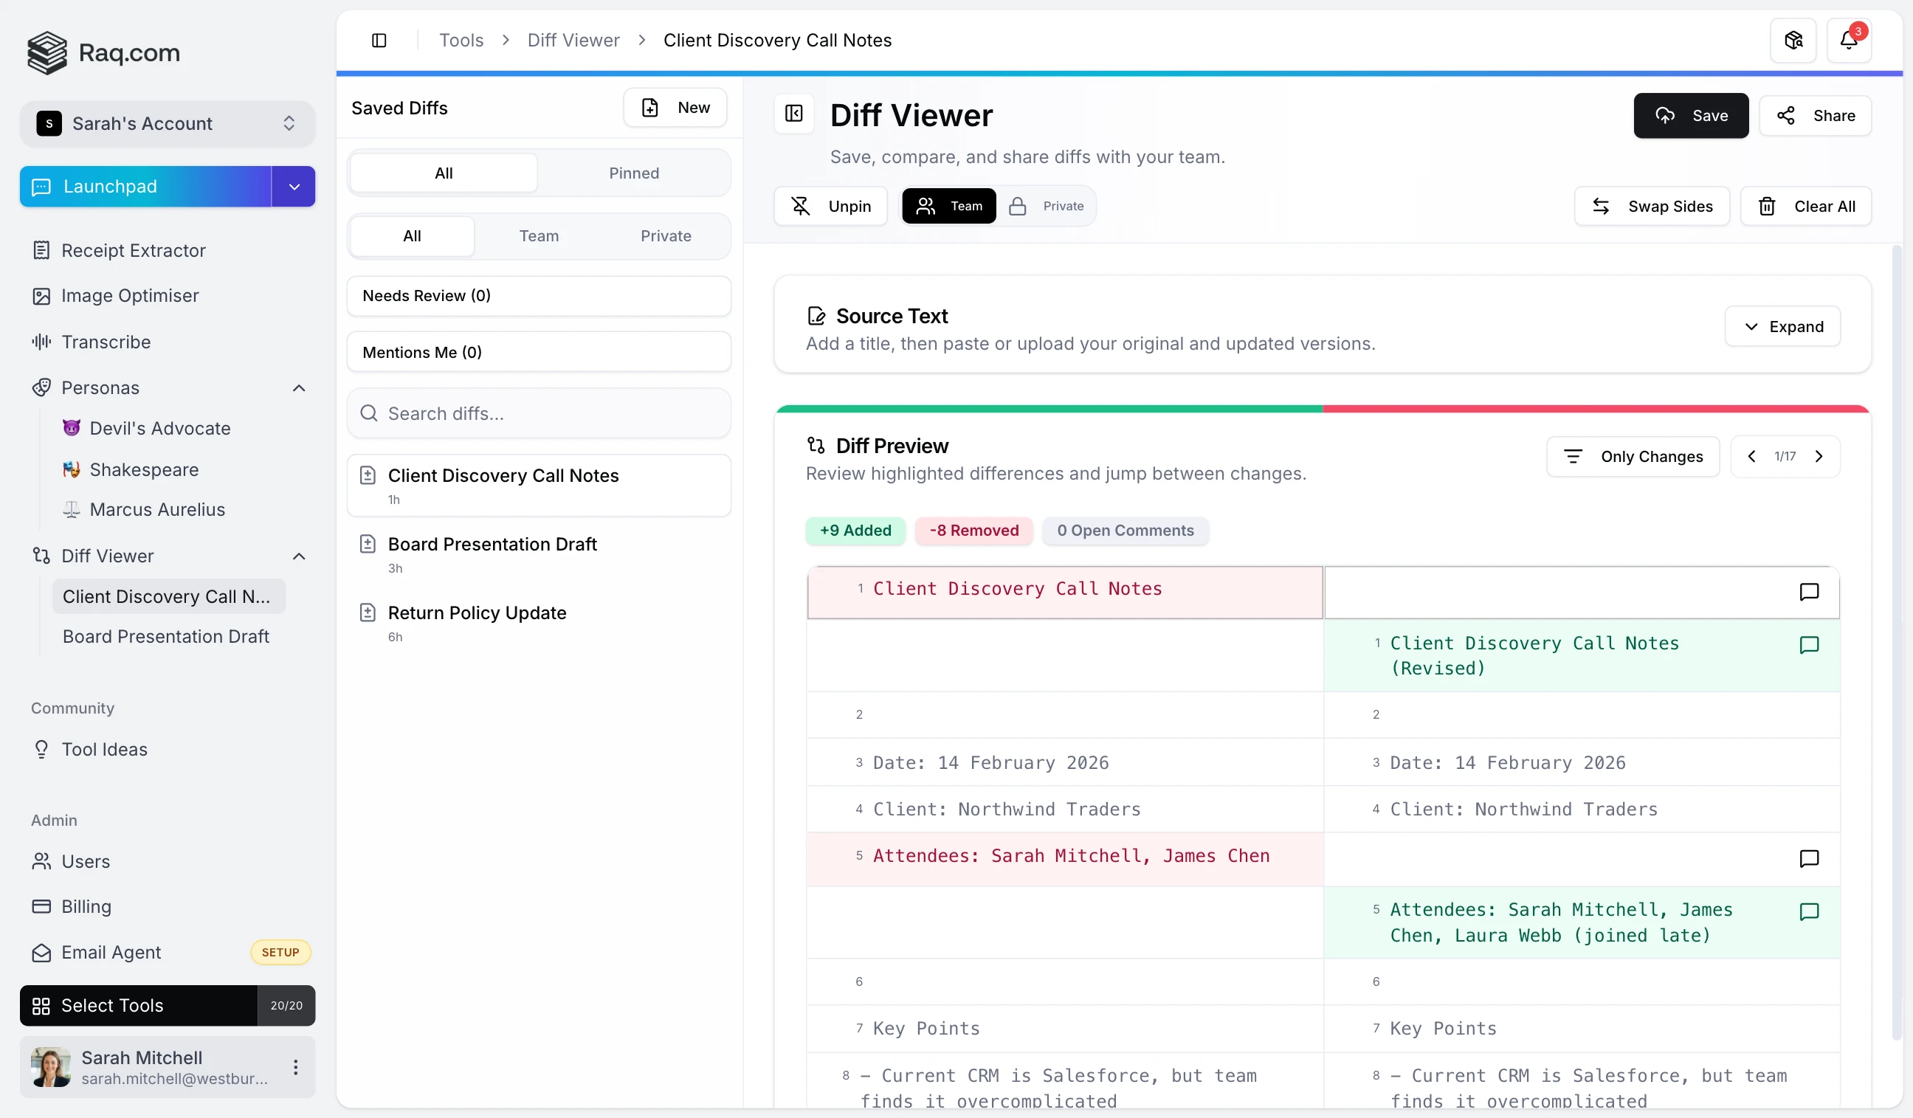
Task: Click the Search diffs field
Action: coord(538,413)
